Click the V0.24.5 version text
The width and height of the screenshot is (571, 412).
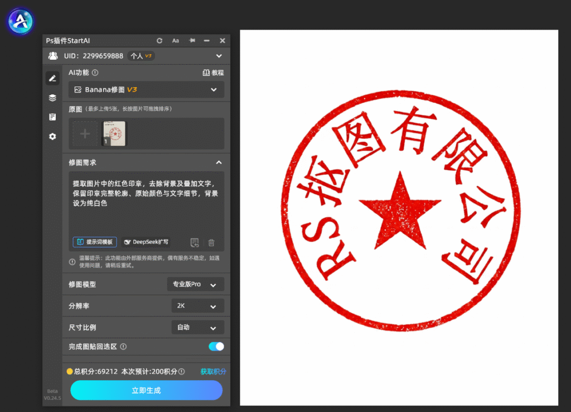click(52, 398)
